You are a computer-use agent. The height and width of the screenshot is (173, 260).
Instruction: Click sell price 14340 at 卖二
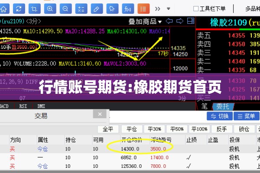(x=237, y=61)
